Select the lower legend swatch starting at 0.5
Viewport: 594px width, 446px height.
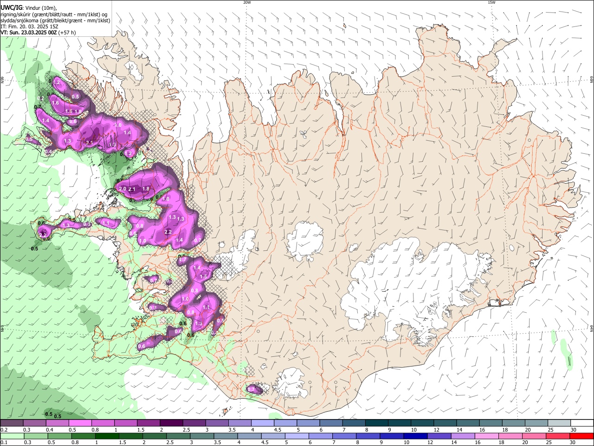[60, 436]
